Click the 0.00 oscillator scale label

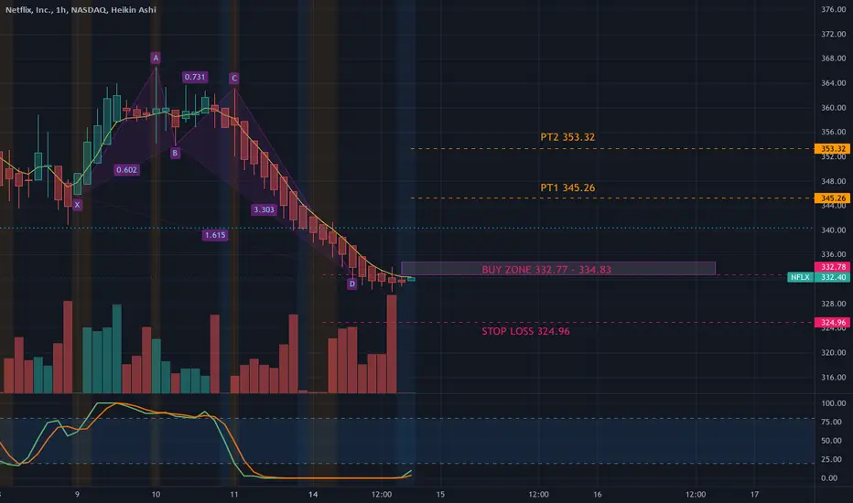pyautogui.click(x=829, y=478)
